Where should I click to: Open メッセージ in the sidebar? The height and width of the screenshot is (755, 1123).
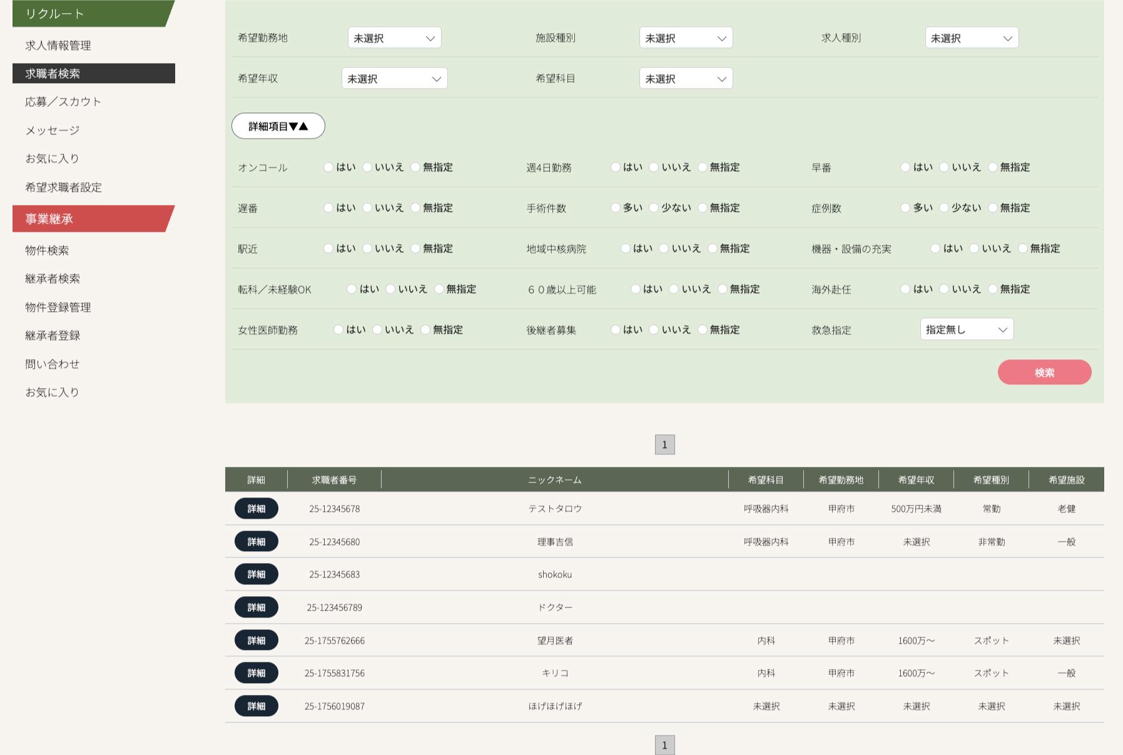coord(53,131)
